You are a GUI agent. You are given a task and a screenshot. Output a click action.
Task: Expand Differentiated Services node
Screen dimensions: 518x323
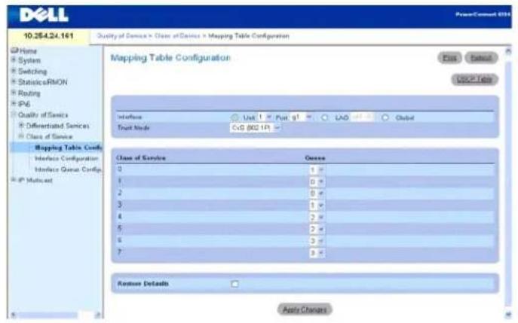(21, 126)
